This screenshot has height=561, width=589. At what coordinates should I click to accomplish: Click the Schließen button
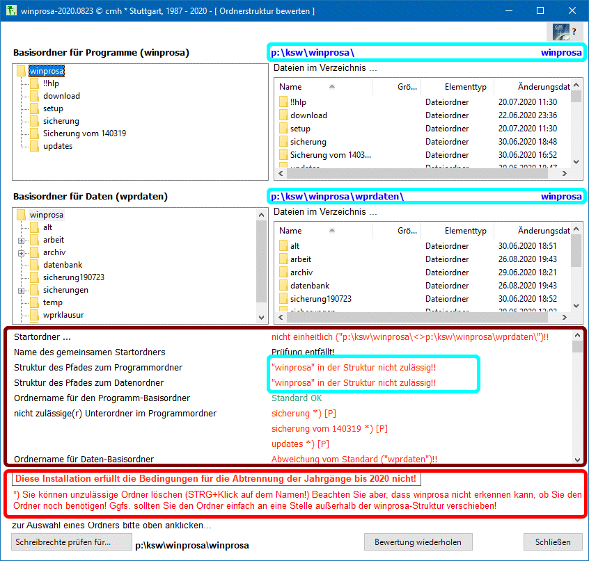point(553,542)
